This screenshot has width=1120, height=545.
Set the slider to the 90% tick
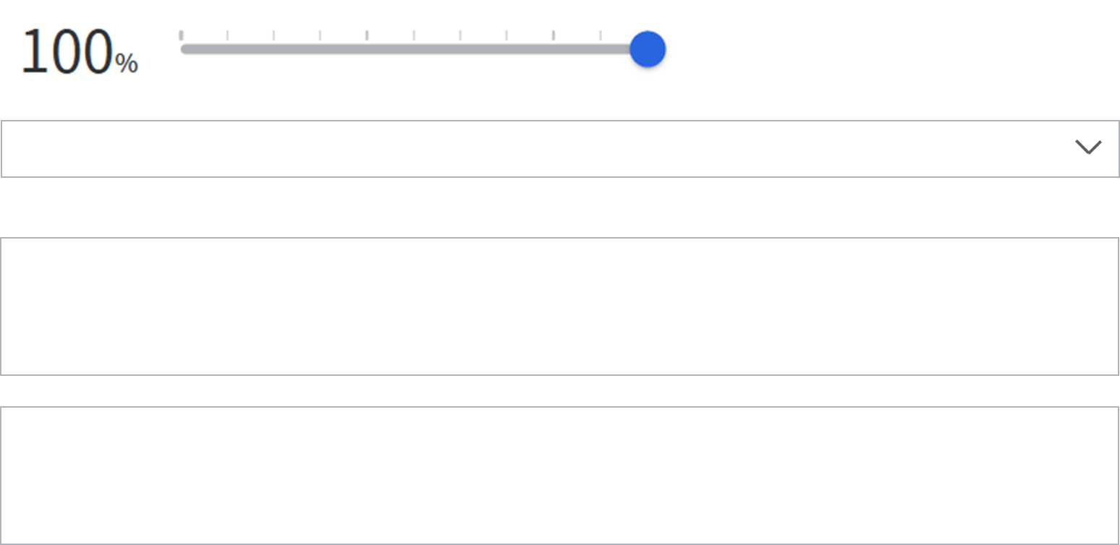(x=601, y=49)
